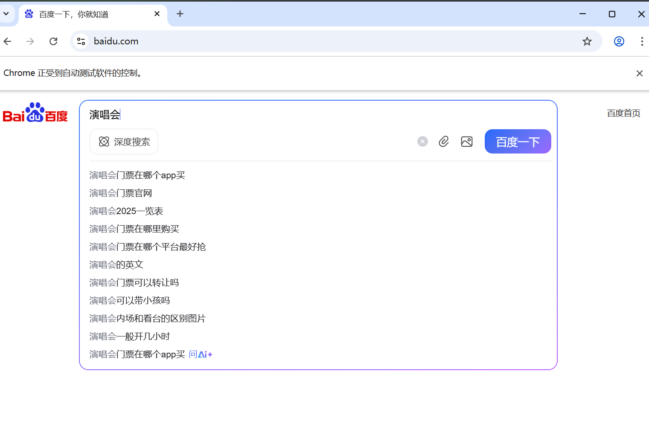The image size is (649, 435).
Task: Go back with the browser back arrow
Action: click(8, 41)
